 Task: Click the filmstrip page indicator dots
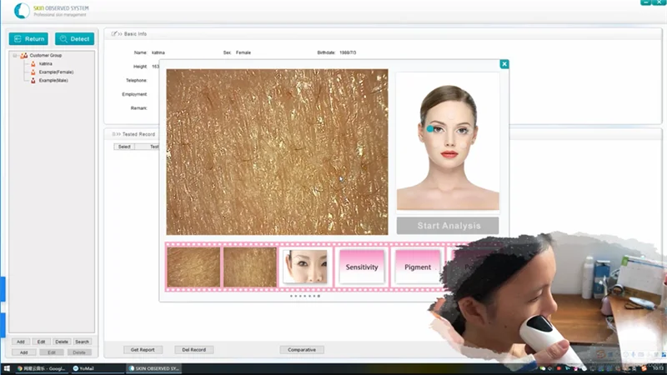tap(304, 296)
